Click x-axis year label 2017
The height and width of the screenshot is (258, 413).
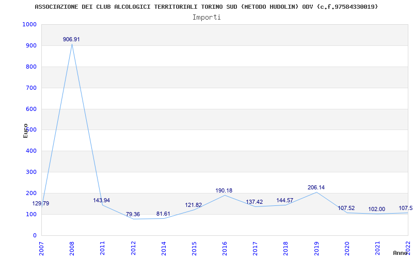point(255,248)
